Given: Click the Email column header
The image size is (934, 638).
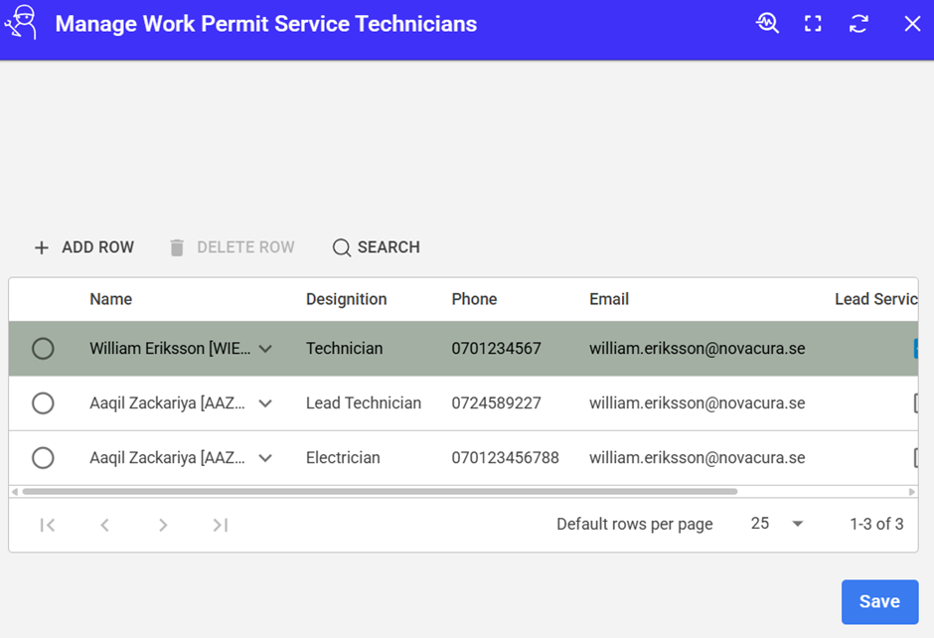Looking at the screenshot, I should tap(609, 299).
